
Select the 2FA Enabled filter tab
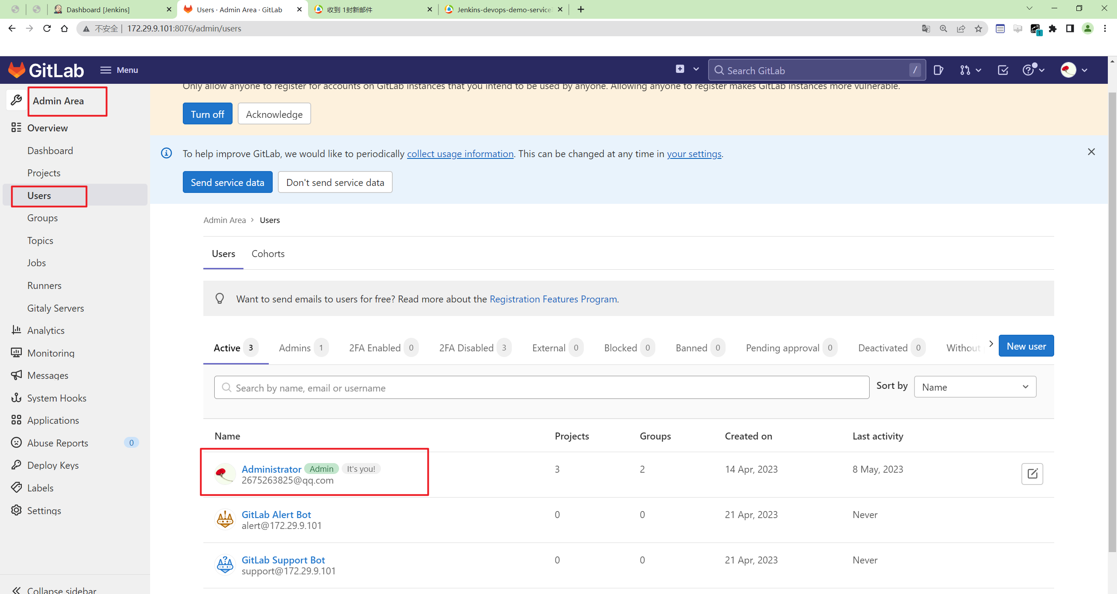(384, 348)
